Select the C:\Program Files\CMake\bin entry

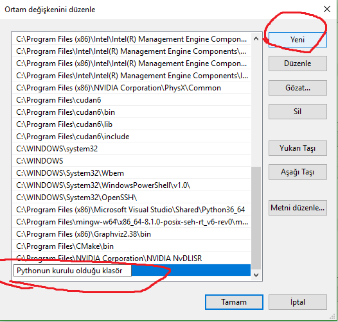point(132,246)
